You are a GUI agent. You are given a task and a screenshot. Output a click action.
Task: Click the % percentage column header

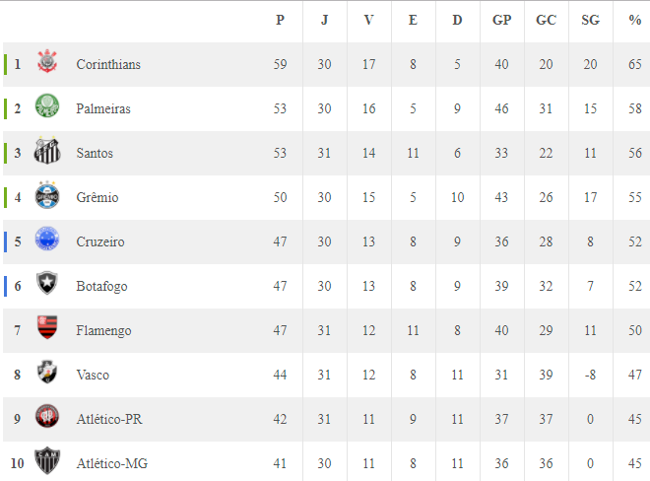pyautogui.click(x=634, y=20)
